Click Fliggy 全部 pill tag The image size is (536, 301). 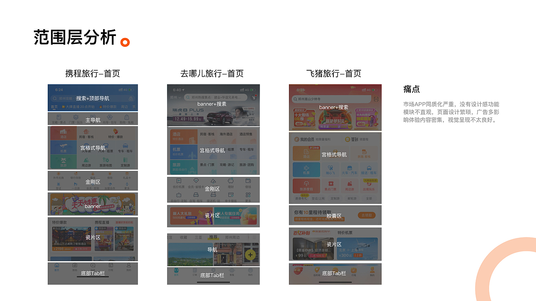[369, 199]
